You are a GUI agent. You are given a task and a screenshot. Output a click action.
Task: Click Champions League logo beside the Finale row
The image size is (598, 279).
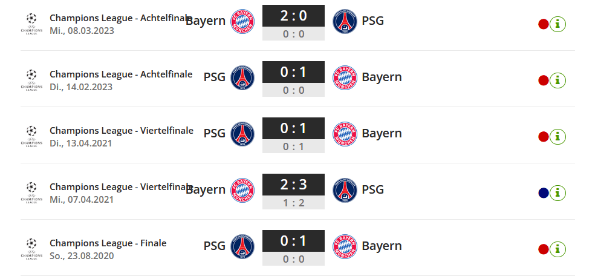point(31,249)
